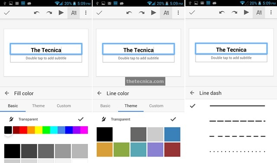Choose dark red theme swatch in Line color
The image size is (277, 163).
172,150
